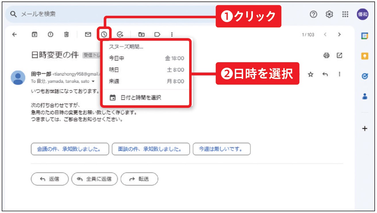The height and width of the screenshot is (213, 377).
Task: Open the toolbar's three-dot more menu
Action: coord(172,34)
